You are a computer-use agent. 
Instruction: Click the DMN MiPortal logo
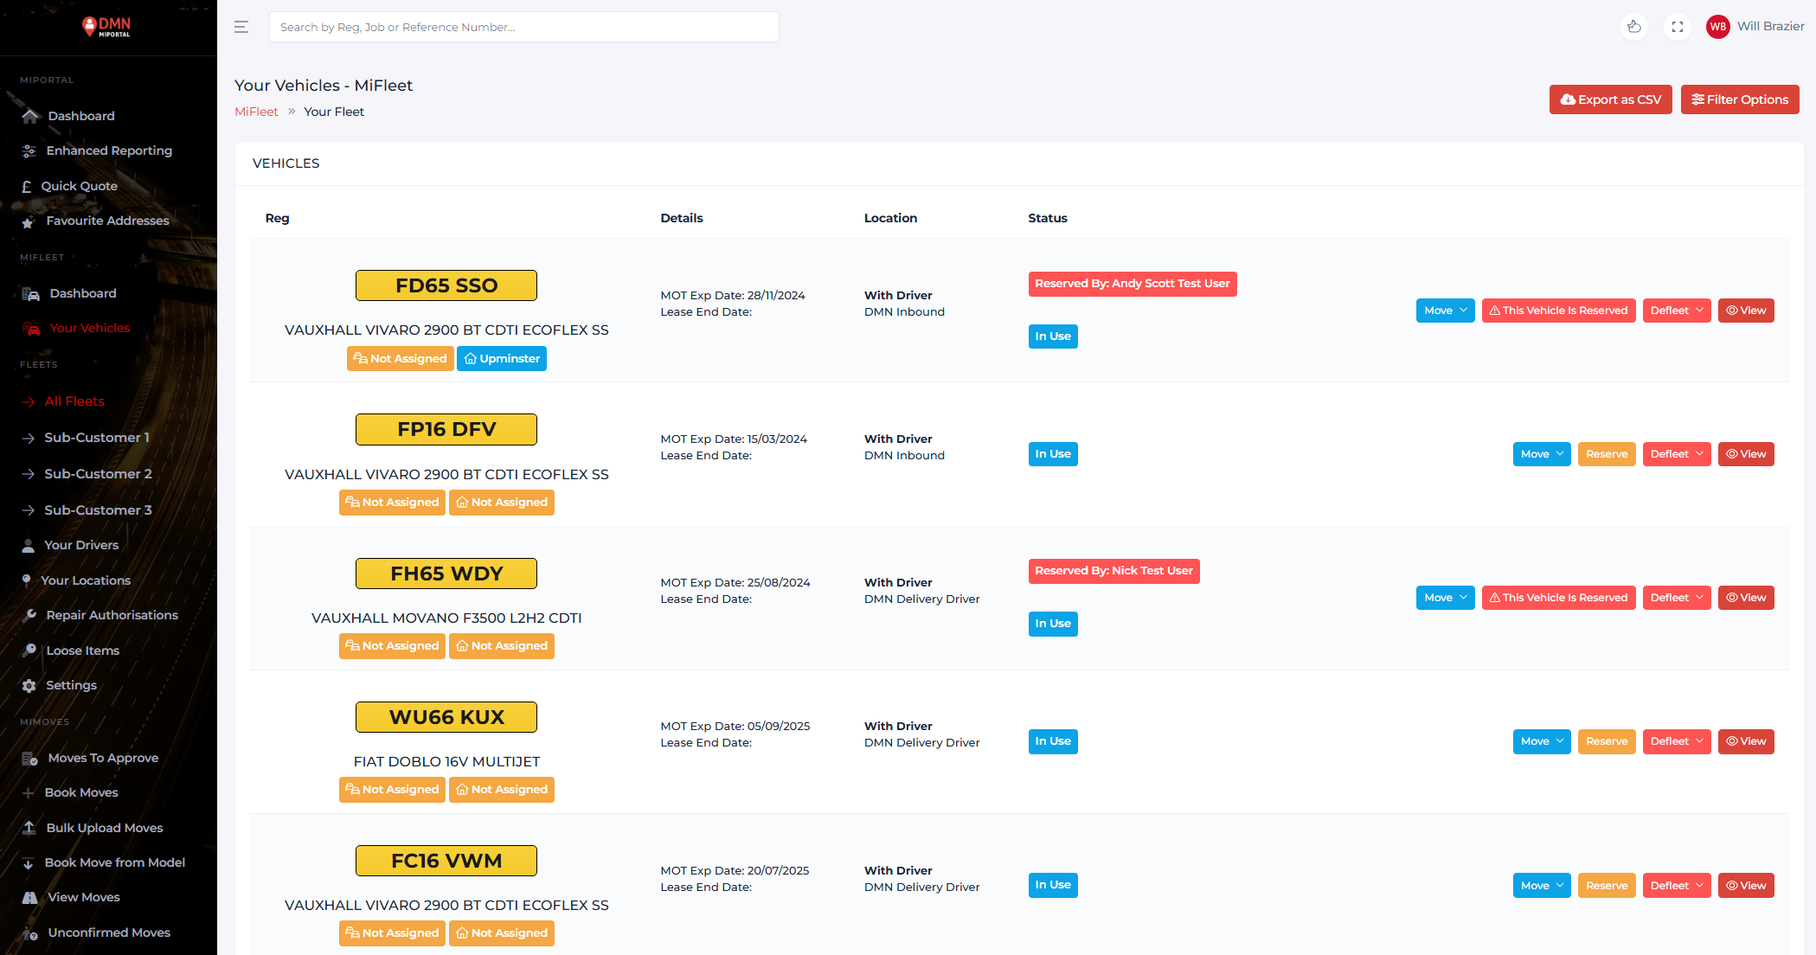click(x=107, y=27)
